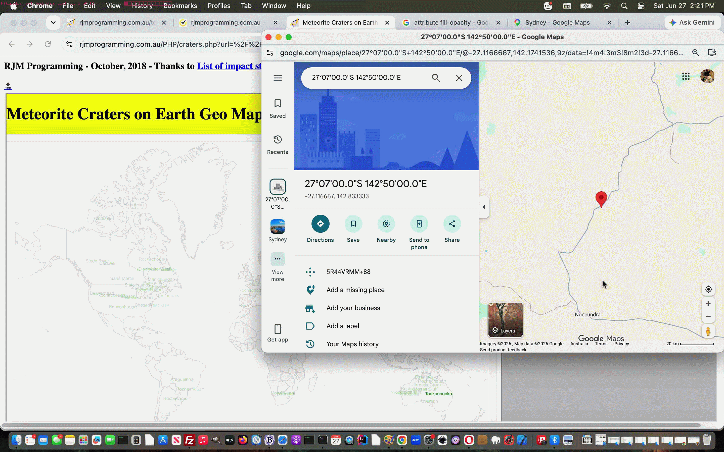Click the Privacy link on the map
The image size is (724, 452).
[621, 344]
